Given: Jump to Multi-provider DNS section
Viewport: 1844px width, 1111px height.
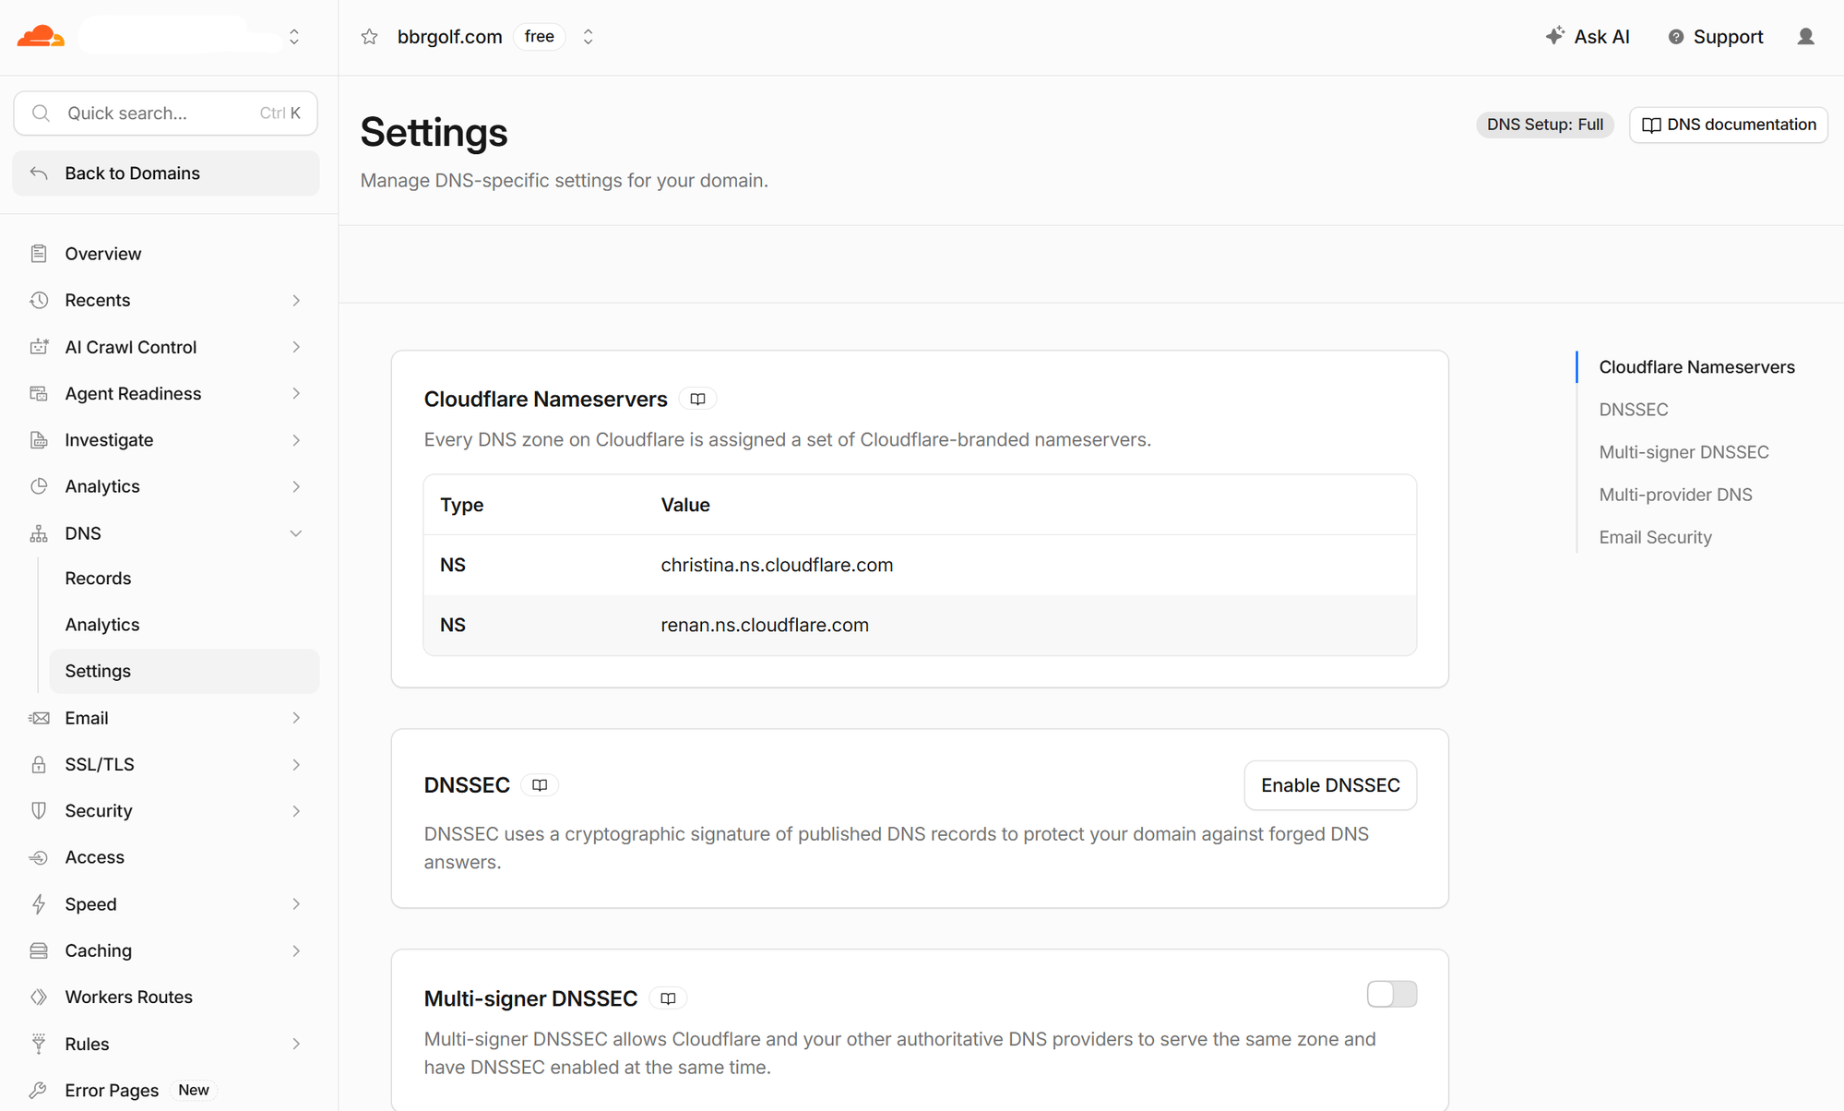Looking at the screenshot, I should [x=1675, y=495].
